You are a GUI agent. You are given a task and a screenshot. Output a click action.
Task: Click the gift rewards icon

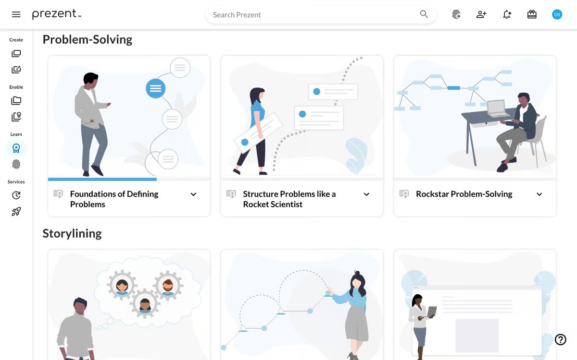coord(532,14)
